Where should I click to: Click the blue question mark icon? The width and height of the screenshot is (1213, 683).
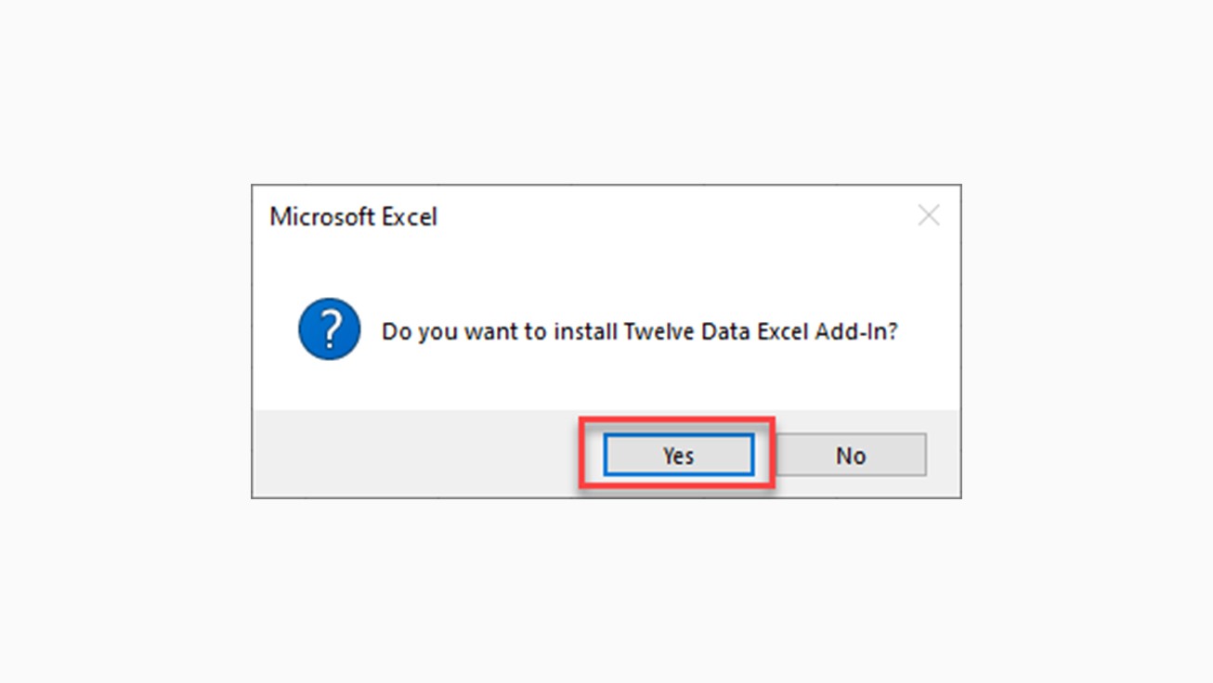tap(329, 329)
